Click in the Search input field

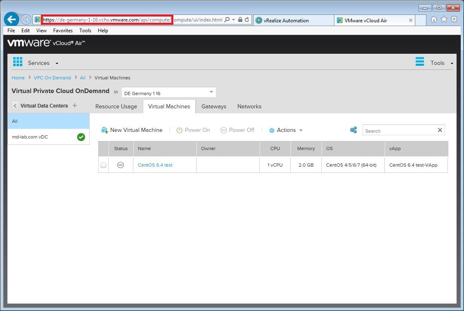coord(398,131)
